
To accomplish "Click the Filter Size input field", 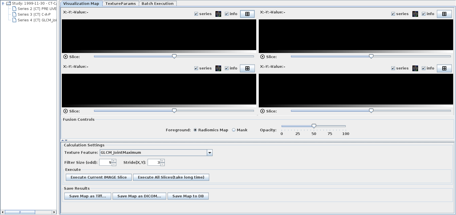I will 105,163.
